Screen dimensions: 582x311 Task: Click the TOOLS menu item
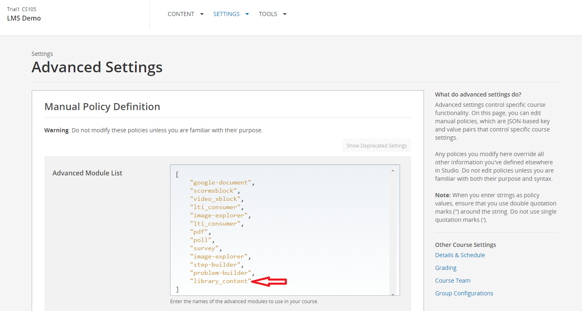point(268,14)
